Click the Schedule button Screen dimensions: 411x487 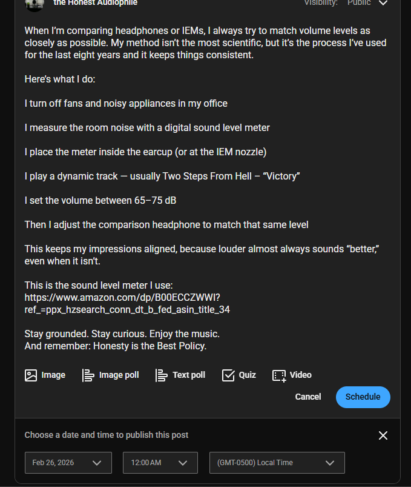[363, 397]
